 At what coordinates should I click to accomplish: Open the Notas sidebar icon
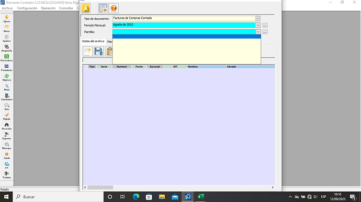click(x=7, y=29)
